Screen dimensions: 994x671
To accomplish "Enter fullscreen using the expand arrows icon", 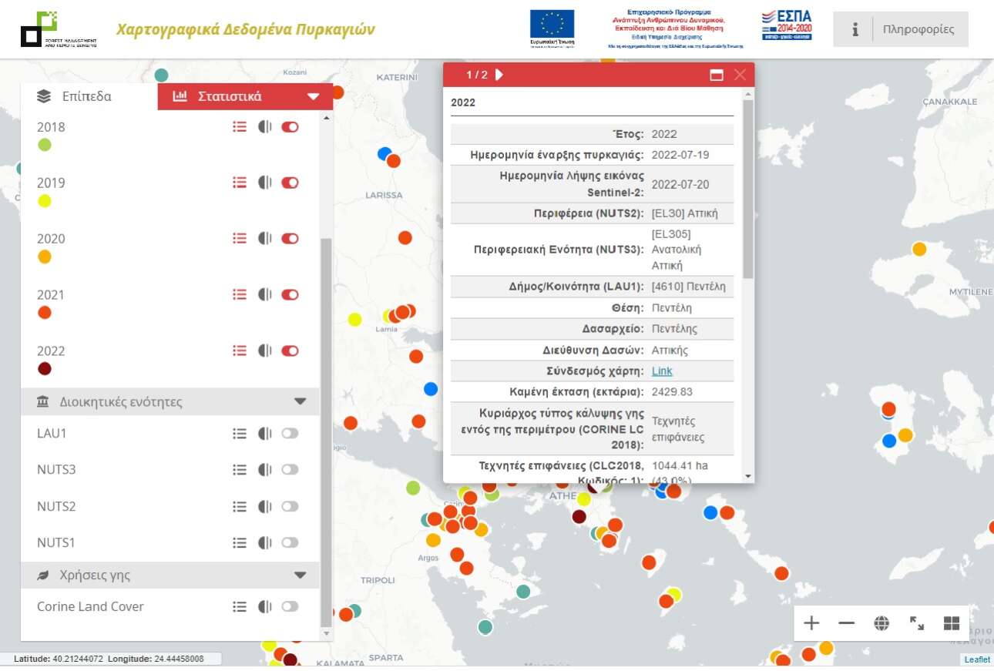I will (916, 622).
